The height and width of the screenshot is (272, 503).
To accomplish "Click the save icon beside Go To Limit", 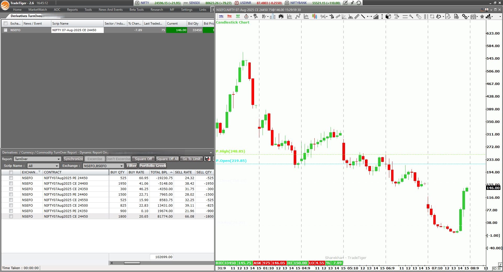I will (x=207, y=159).
